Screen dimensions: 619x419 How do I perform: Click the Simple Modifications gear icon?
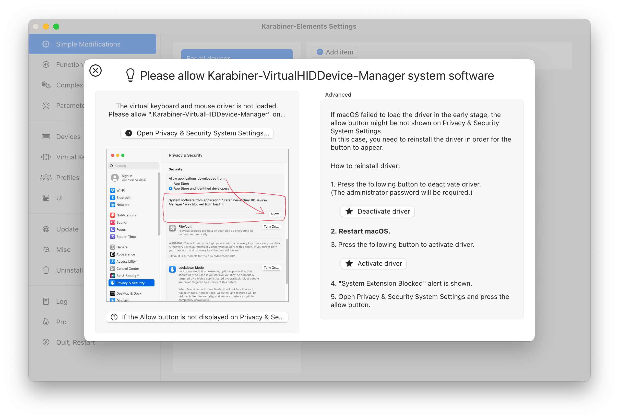[x=46, y=44]
